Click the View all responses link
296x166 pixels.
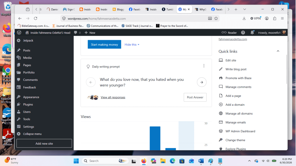point(113,97)
